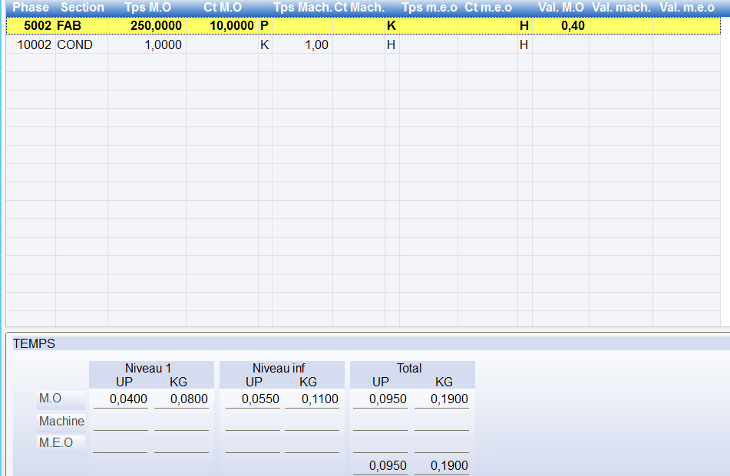
Task: Click the FAB section cell
Action: (x=81, y=26)
